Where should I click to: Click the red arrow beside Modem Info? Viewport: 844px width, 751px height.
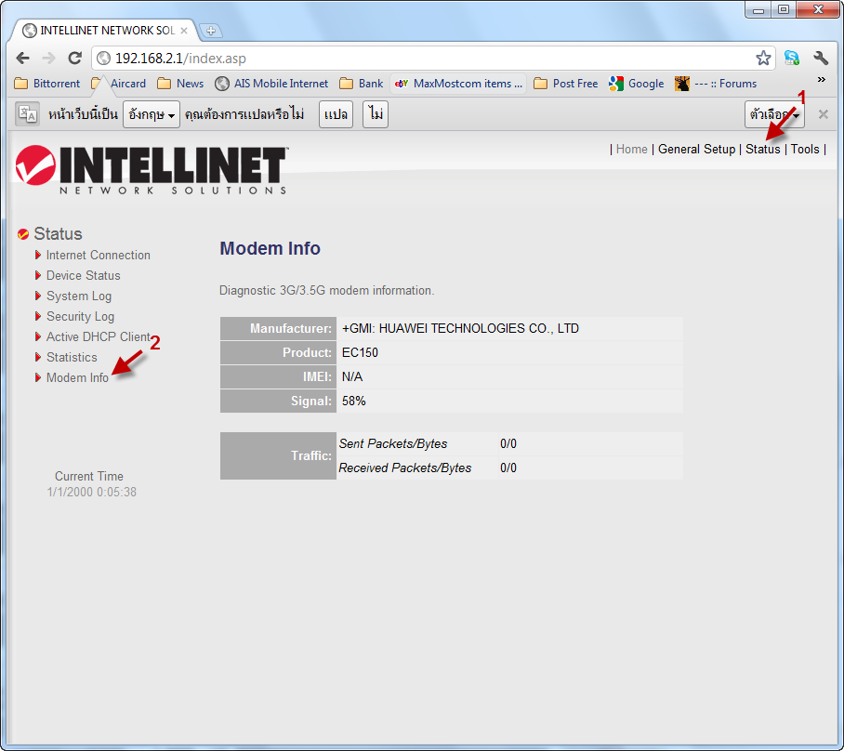point(38,377)
